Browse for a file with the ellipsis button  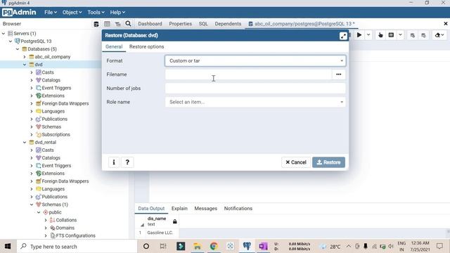(x=339, y=74)
